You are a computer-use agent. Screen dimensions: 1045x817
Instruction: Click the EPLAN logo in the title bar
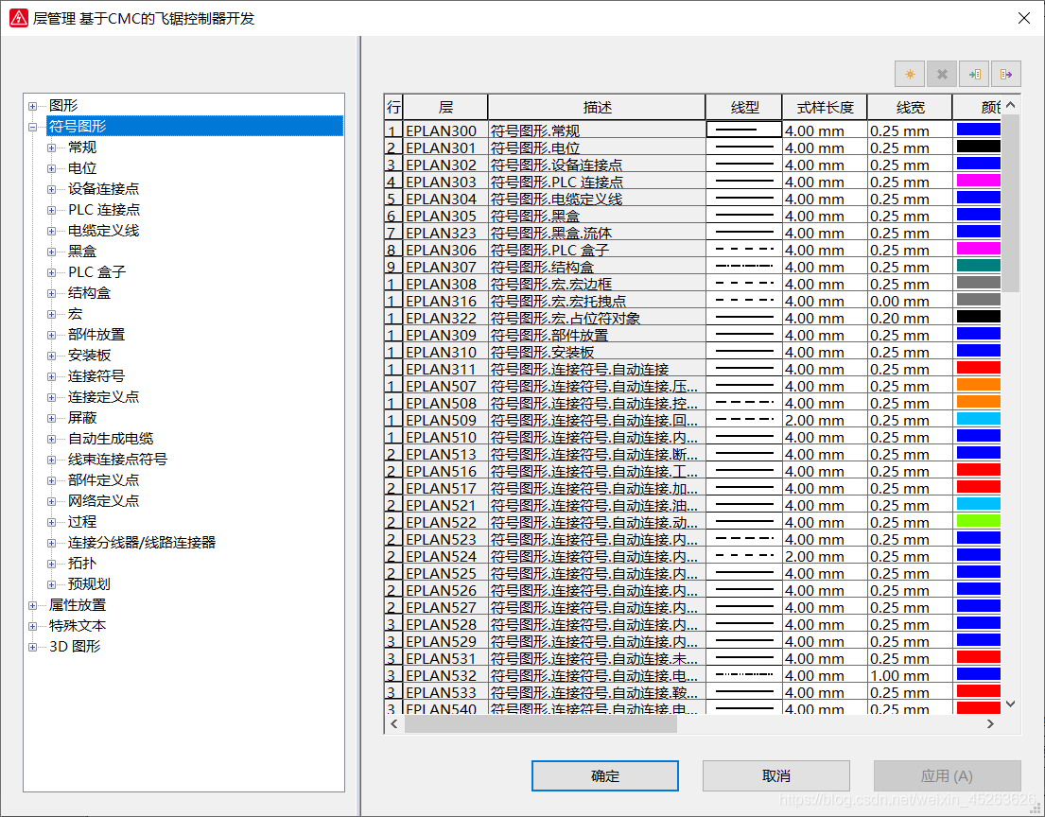pos(18,18)
